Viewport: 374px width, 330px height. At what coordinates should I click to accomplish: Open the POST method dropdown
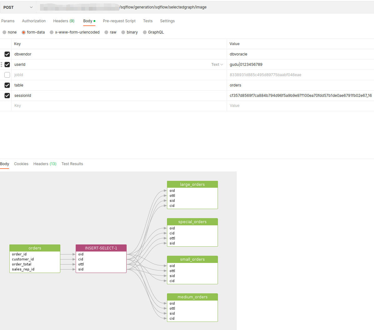click(x=18, y=7)
